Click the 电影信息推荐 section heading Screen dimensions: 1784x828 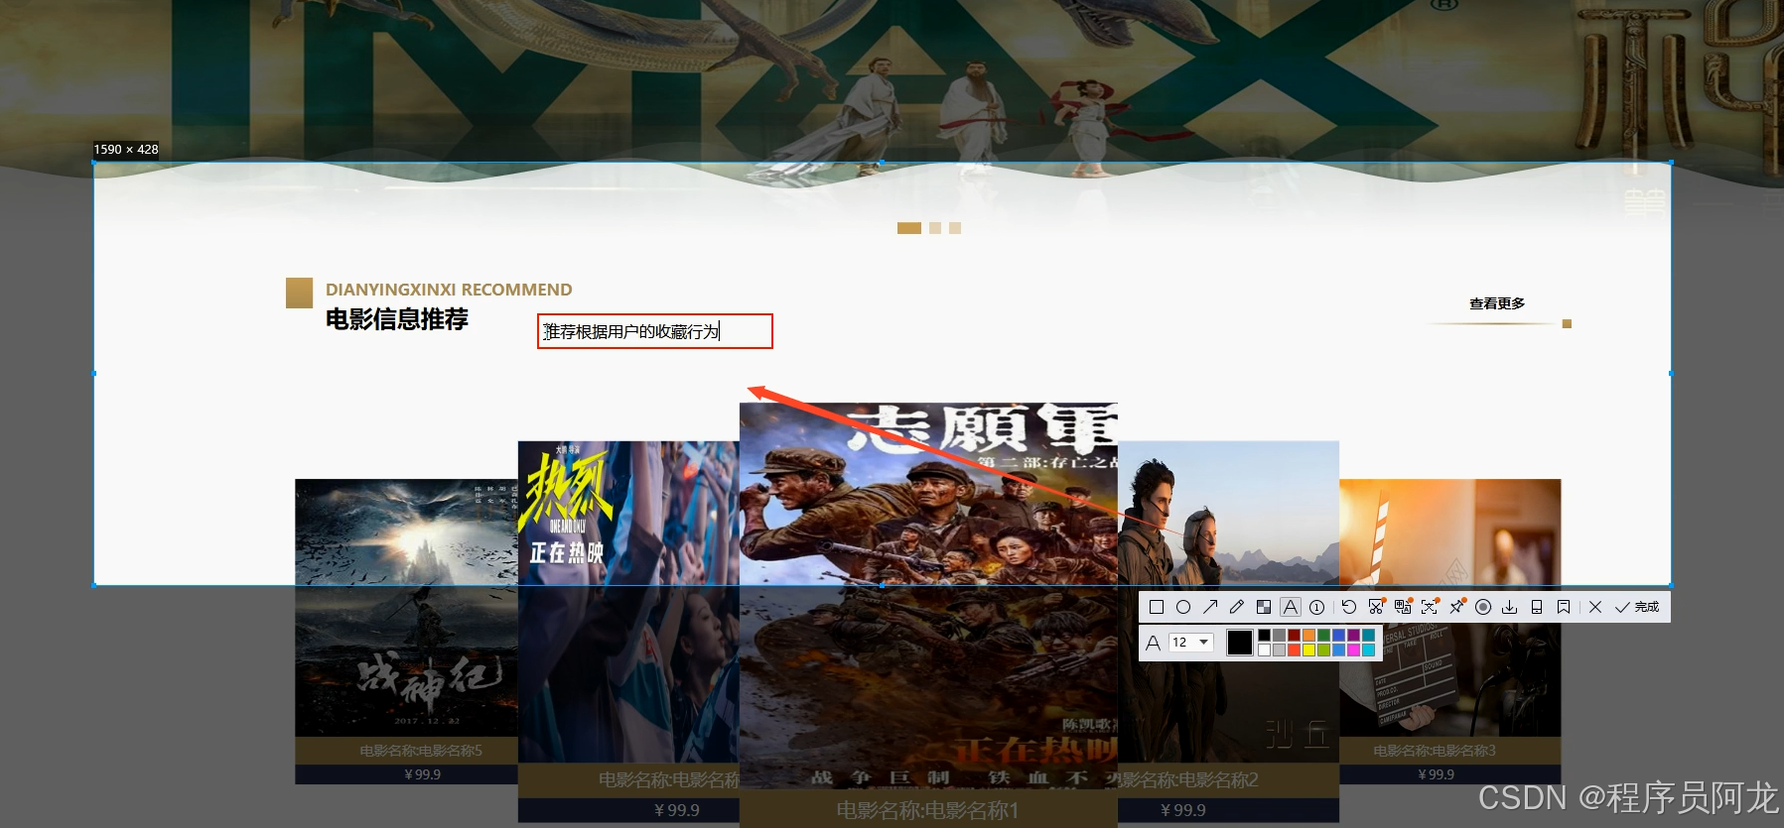click(397, 319)
